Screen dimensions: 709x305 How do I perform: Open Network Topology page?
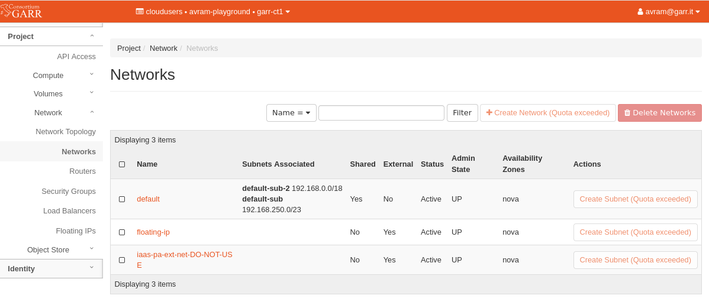tap(66, 131)
